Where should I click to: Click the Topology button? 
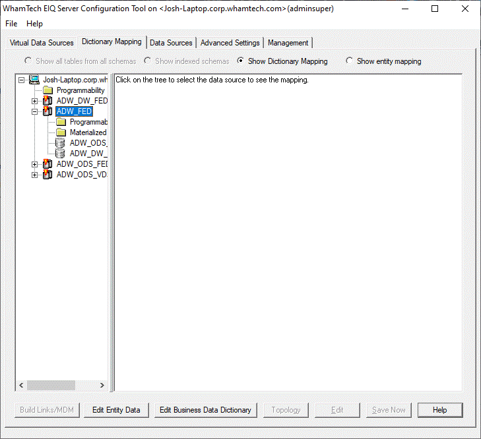(286, 410)
